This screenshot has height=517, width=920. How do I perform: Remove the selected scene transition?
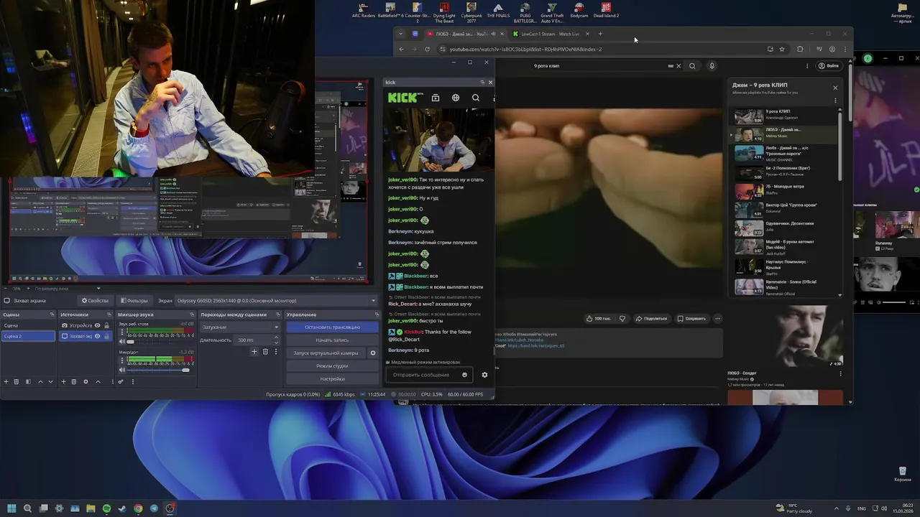(265, 352)
